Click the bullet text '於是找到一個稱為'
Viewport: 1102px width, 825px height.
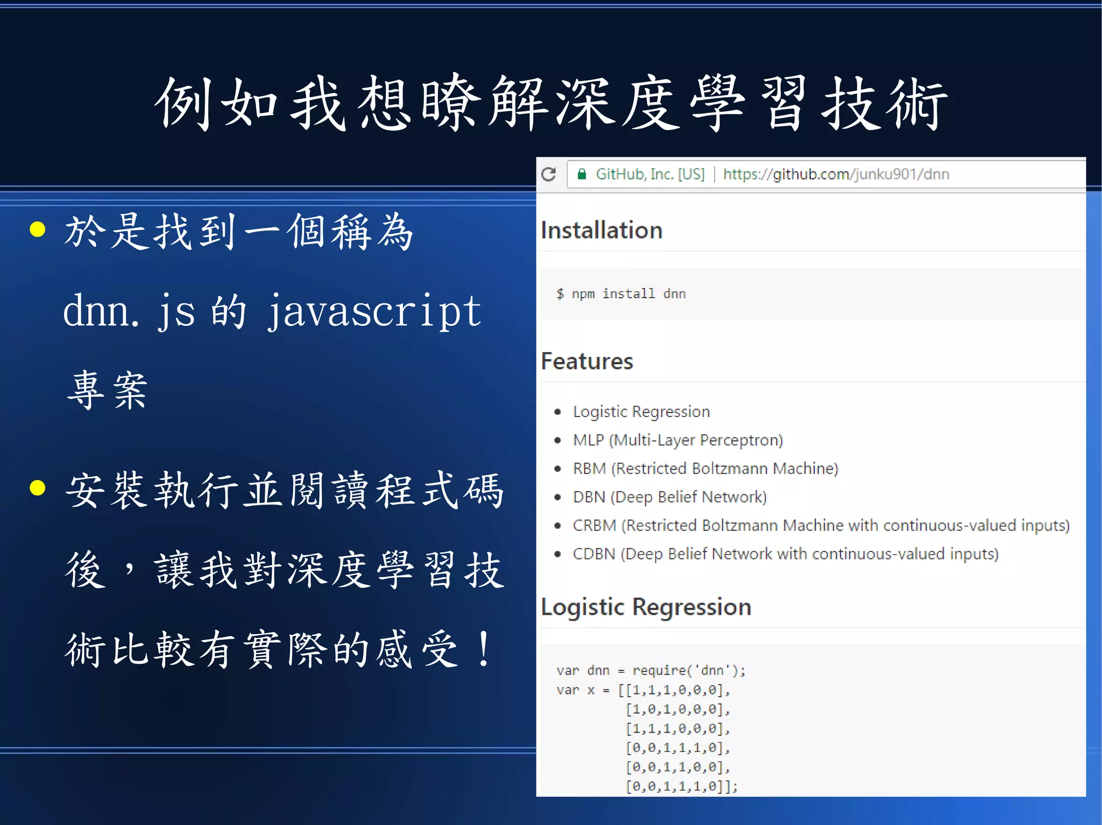239,231
